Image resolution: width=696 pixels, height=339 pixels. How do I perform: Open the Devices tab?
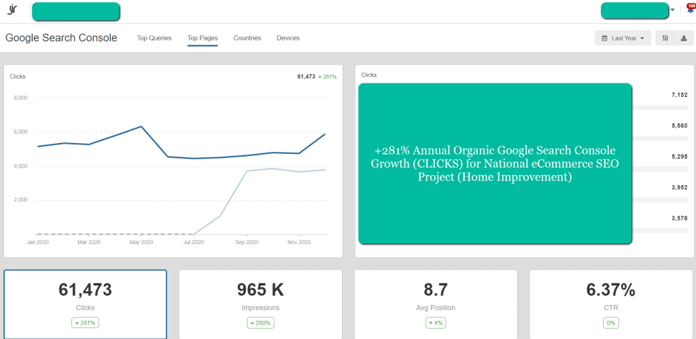pos(288,38)
